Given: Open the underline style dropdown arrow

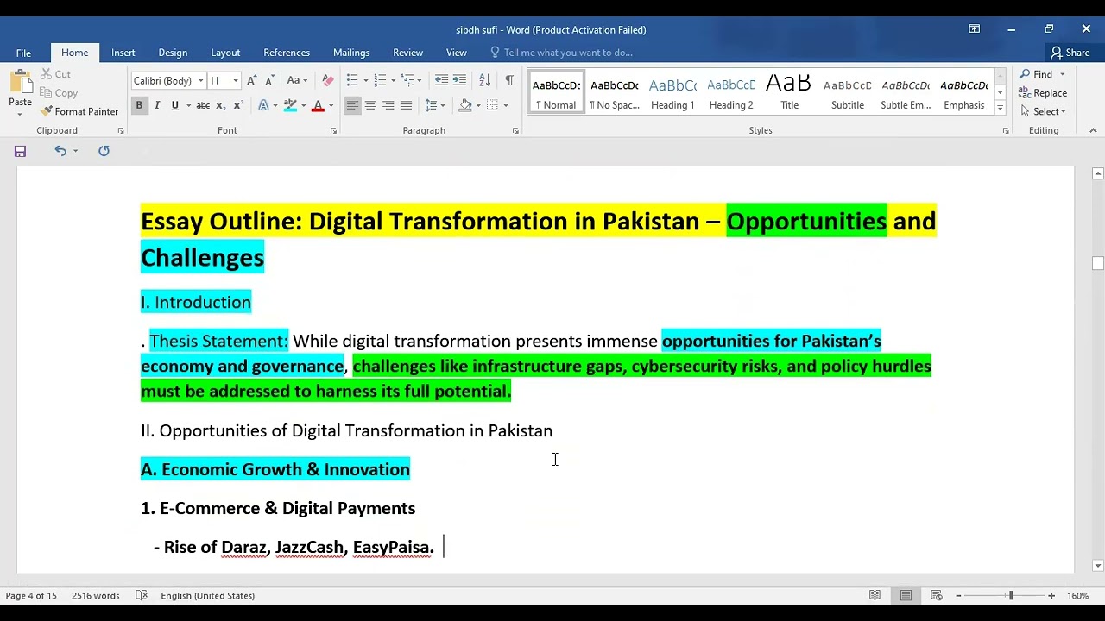Looking at the screenshot, I should click(186, 106).
